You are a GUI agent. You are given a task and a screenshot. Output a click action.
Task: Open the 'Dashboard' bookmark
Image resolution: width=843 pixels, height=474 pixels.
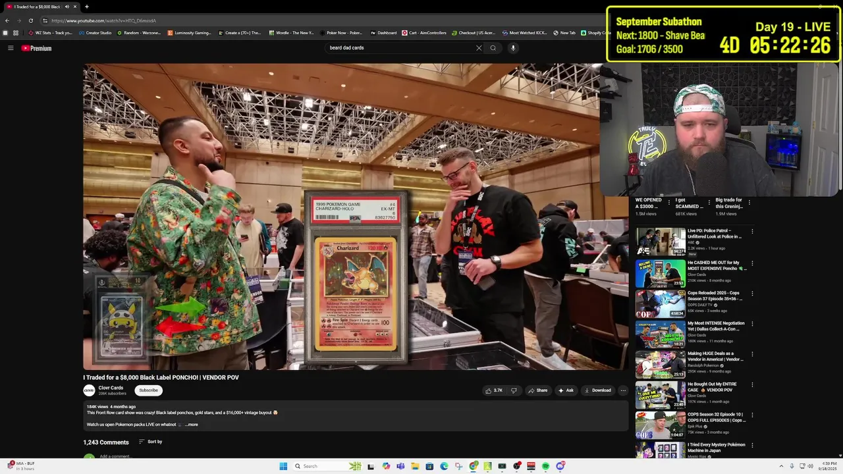tap(383, 33)
